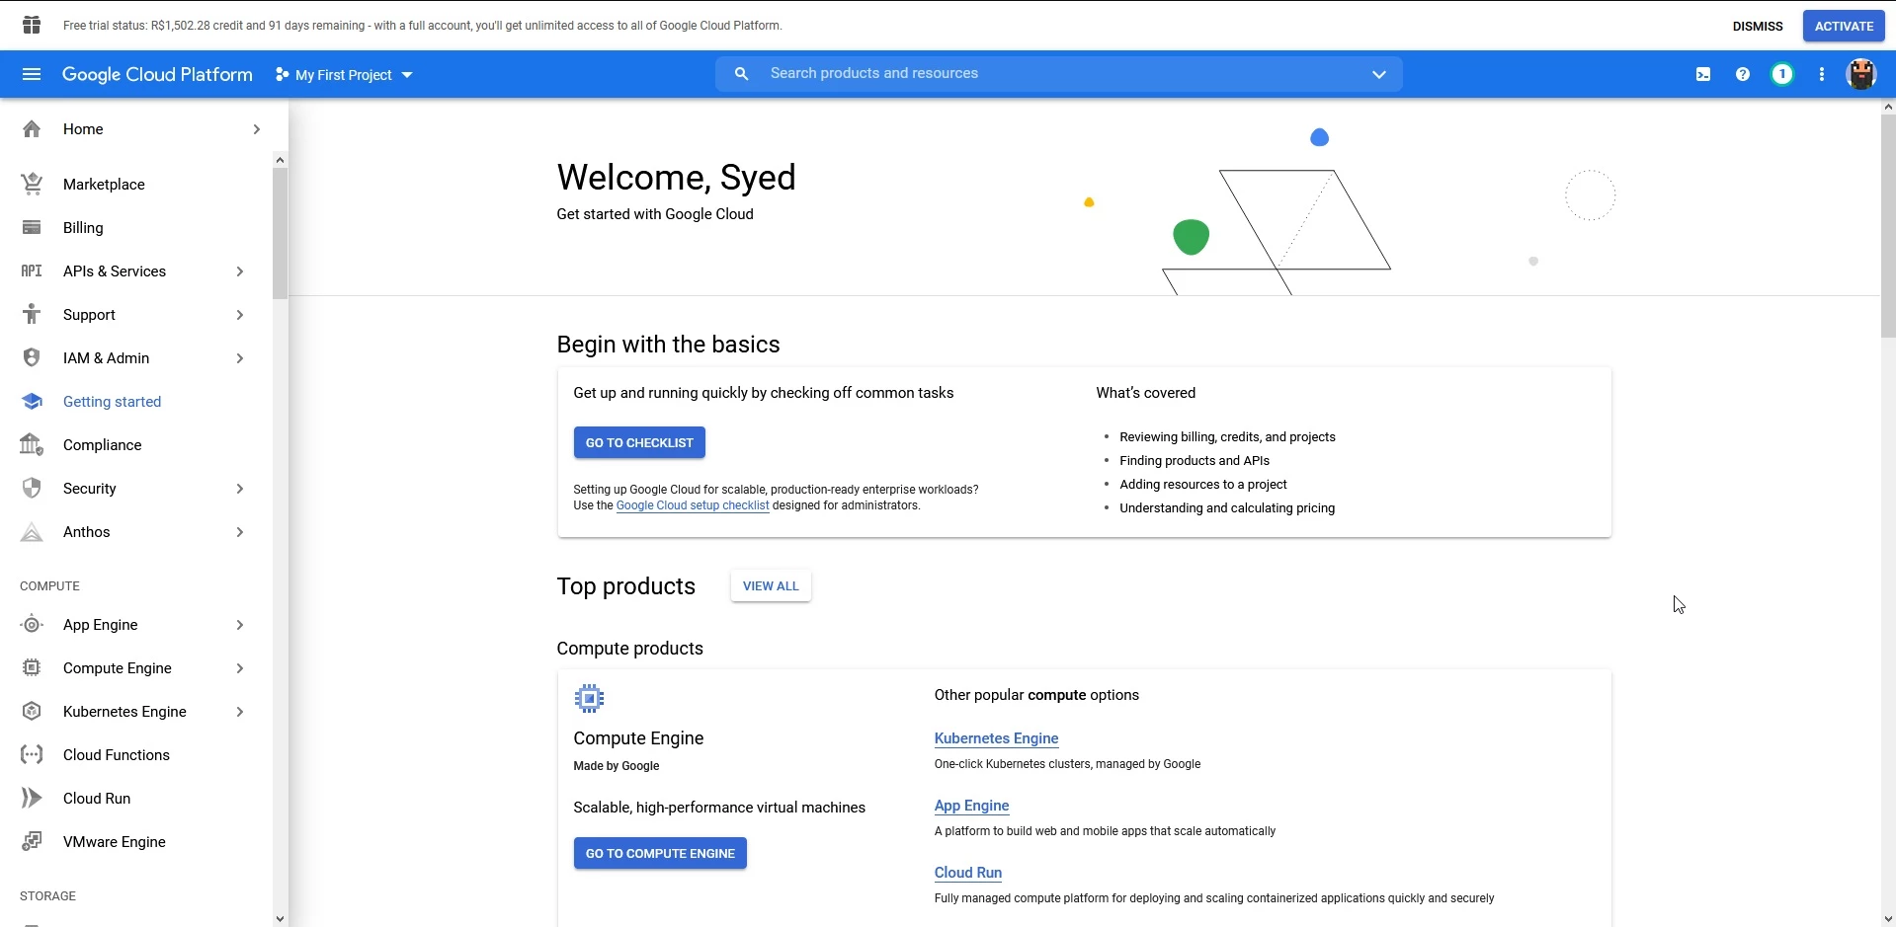
Task: Click the Compliance building icon
Action: tap(32, 445)
